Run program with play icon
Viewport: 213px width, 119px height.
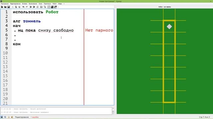31,7
